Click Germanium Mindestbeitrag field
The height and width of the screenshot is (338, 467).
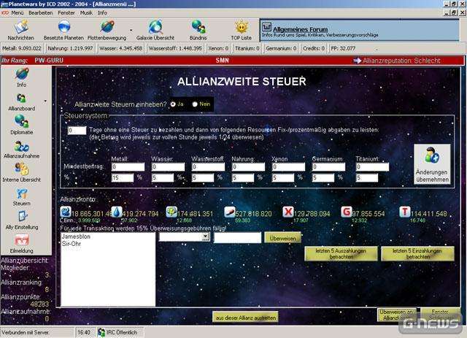point(329,167)
